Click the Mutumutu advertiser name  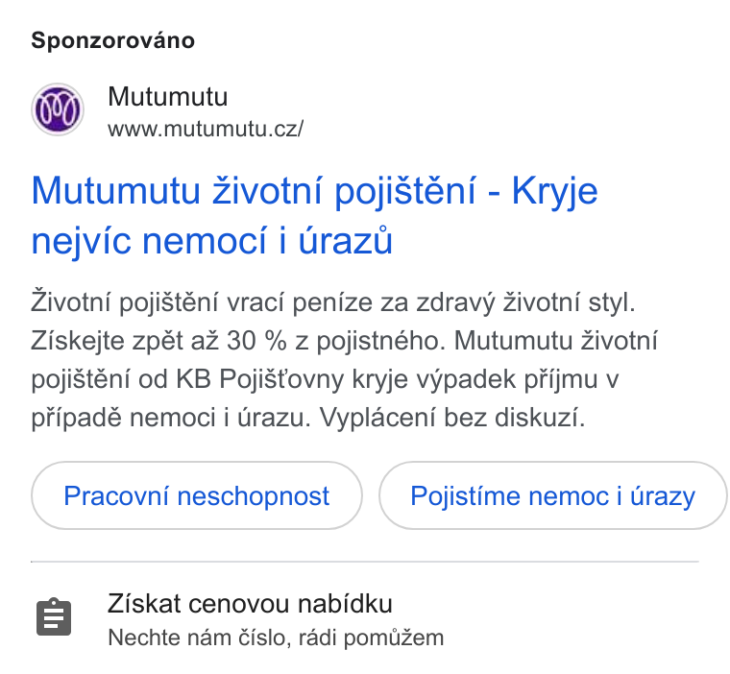click(x=167, y=97)
